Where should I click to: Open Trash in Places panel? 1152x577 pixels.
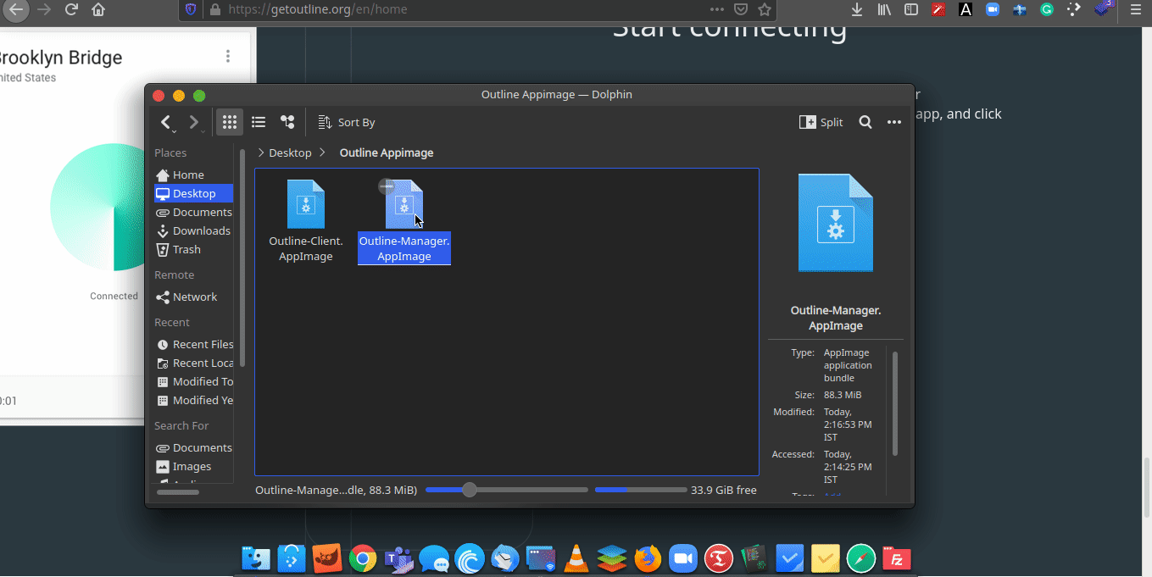pos(194,249)
